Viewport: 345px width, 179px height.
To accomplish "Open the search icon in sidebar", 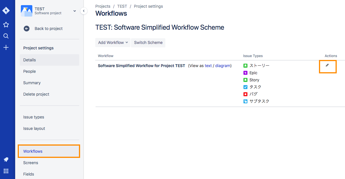I will pyautogui.click(x=6, y=36).
